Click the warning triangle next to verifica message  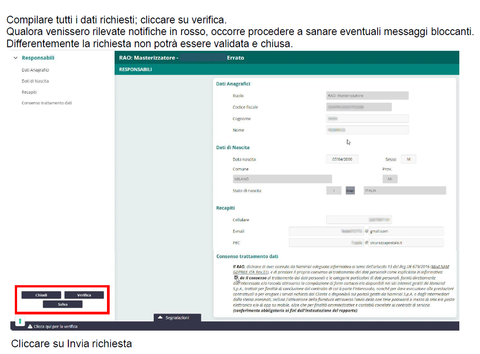click(x=30, y=327)
